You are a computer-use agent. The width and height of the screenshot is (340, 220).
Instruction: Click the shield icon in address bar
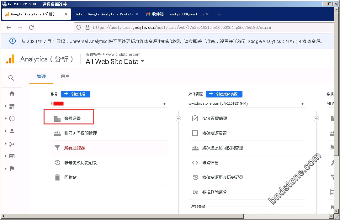(x=79, y=27)
